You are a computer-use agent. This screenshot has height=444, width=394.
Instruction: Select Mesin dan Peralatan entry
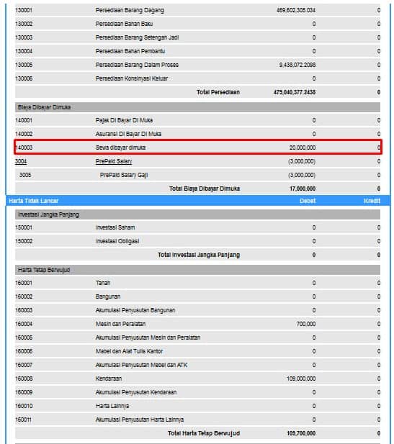[x=121, y=324]
